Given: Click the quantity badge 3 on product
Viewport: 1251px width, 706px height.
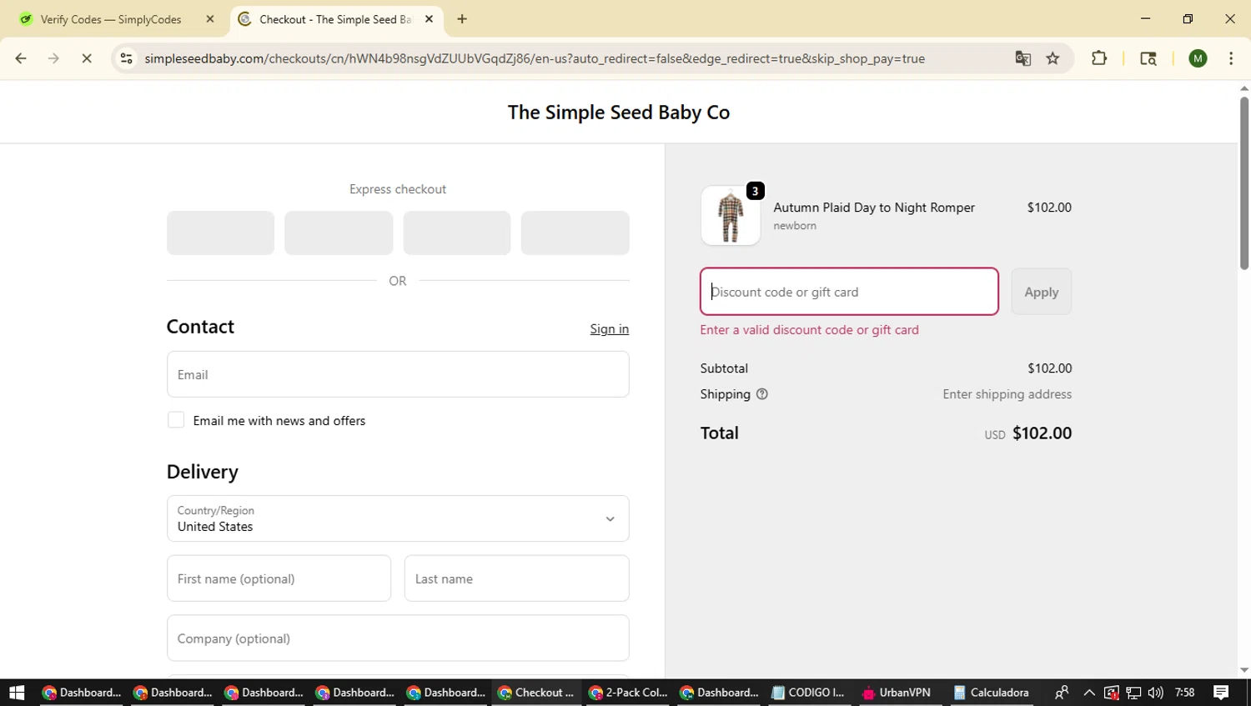Looking at the screenshot, I should click(755, 191).
